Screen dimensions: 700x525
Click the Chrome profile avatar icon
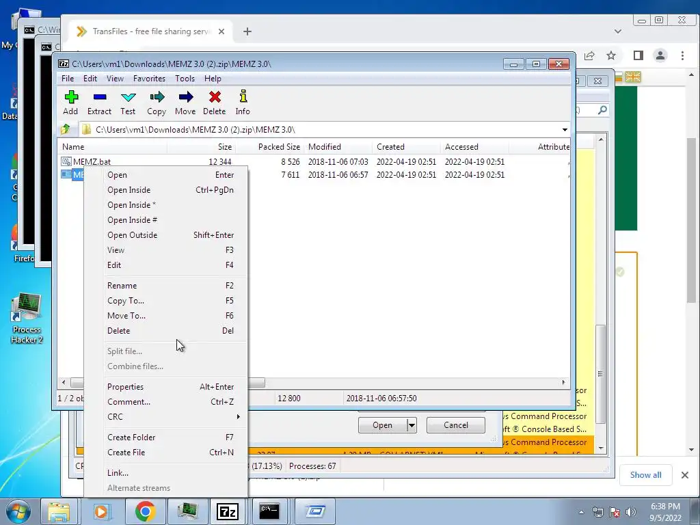tap(660, 55)
